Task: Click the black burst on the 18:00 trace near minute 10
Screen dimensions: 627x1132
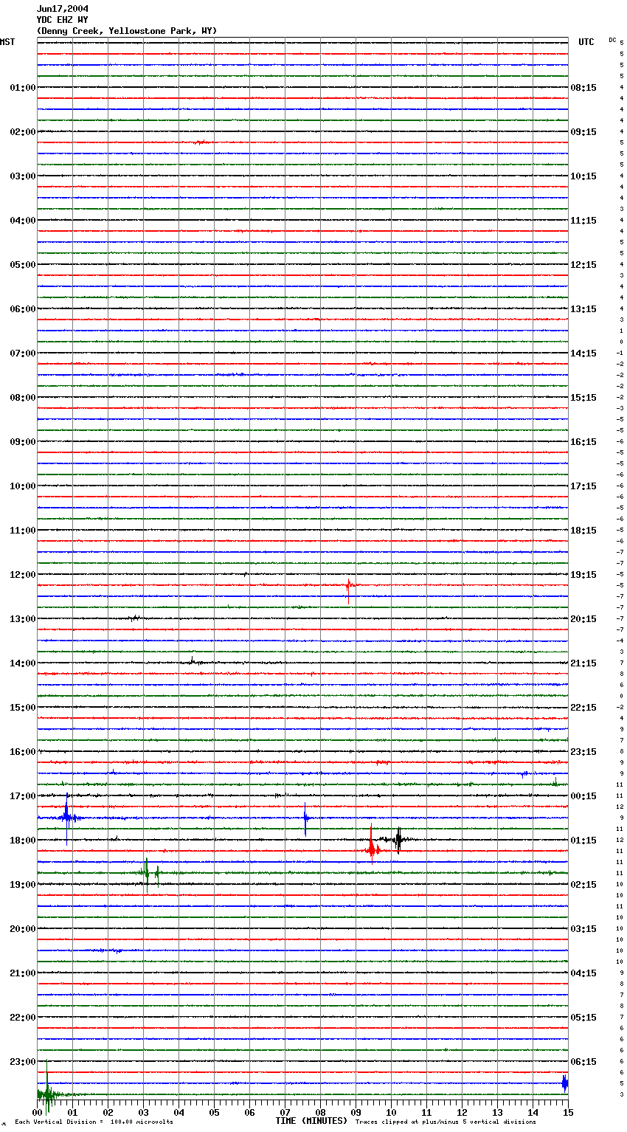Action: coord(398,839)
